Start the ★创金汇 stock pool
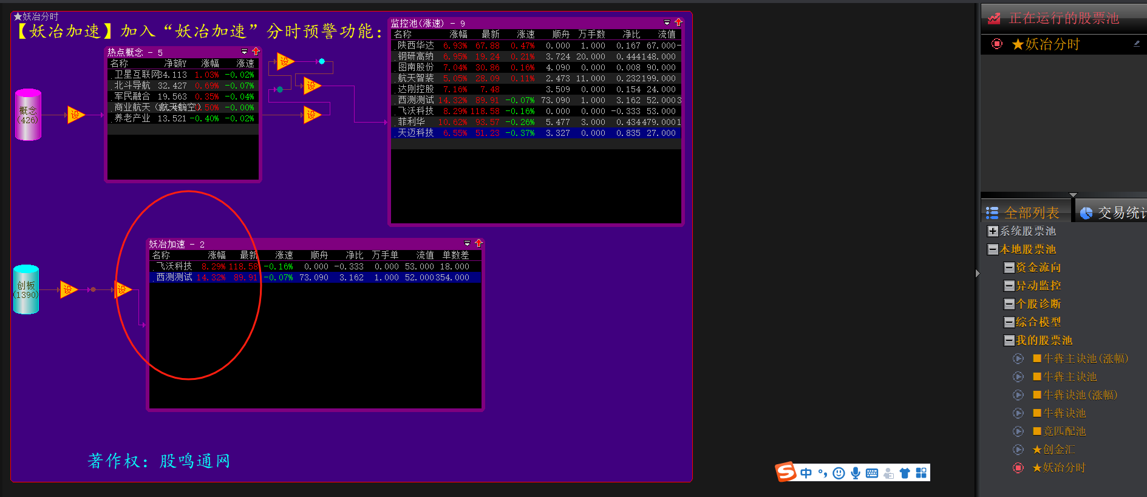This screenshot has height=497, width=1147. [1018, 449]
